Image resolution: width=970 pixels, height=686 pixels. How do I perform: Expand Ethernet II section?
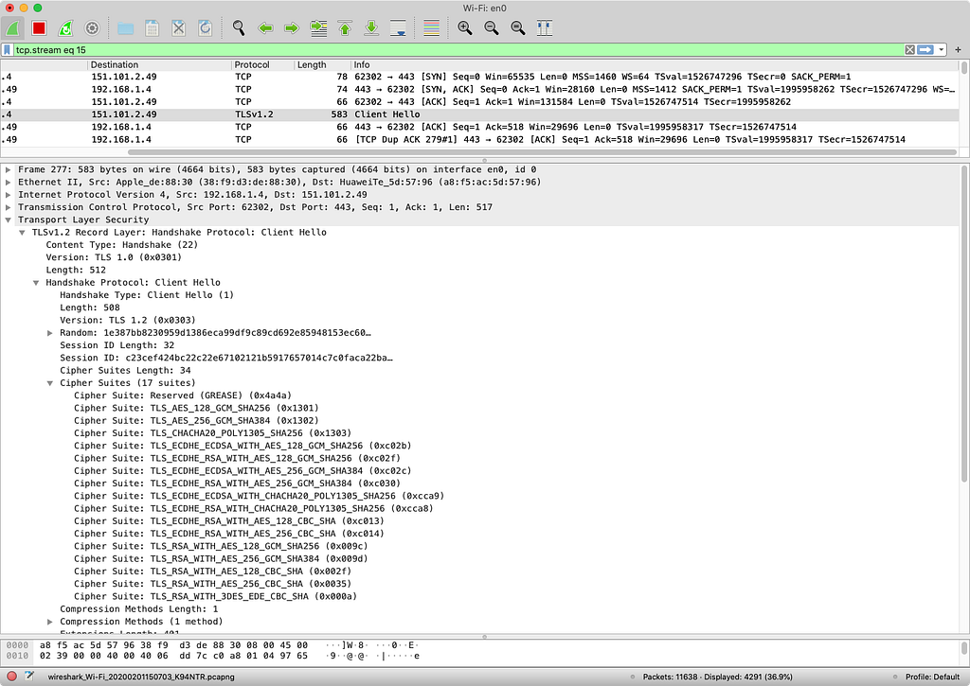tap(8, 182)
